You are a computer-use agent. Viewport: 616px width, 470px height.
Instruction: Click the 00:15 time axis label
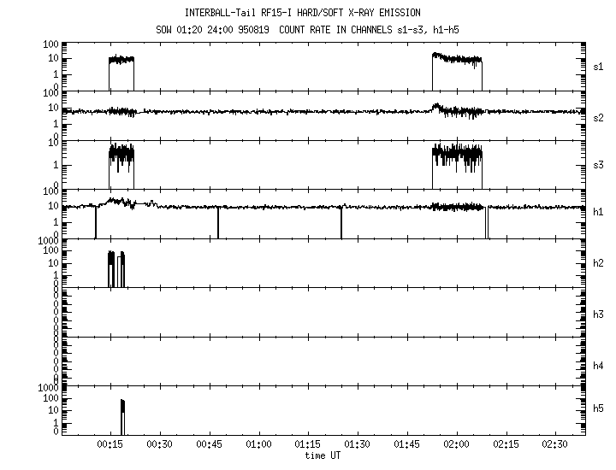pos(110,445)
